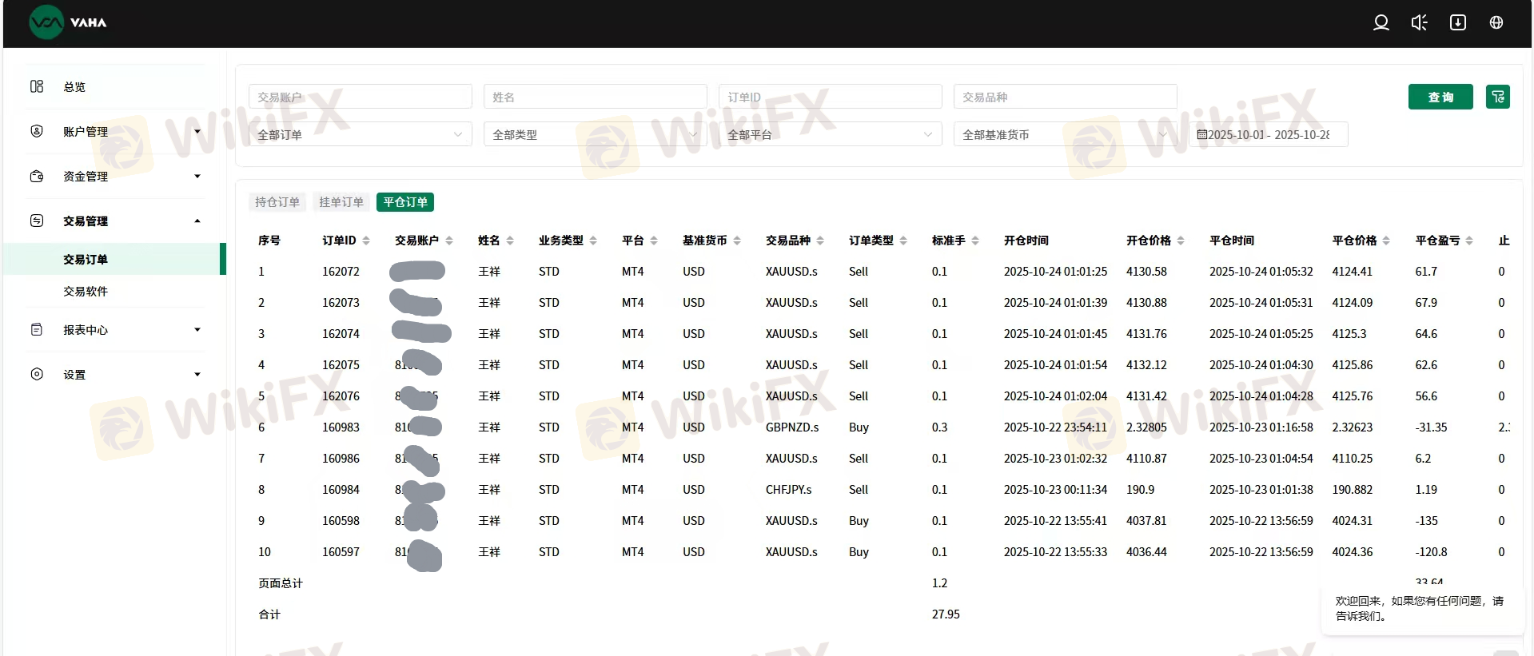
Task: Click the 交易管理 sidebar icon
Action: coord(37,221)
